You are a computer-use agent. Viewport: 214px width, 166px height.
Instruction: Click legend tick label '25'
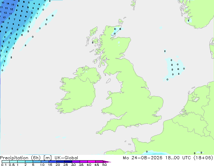(65, 165)
